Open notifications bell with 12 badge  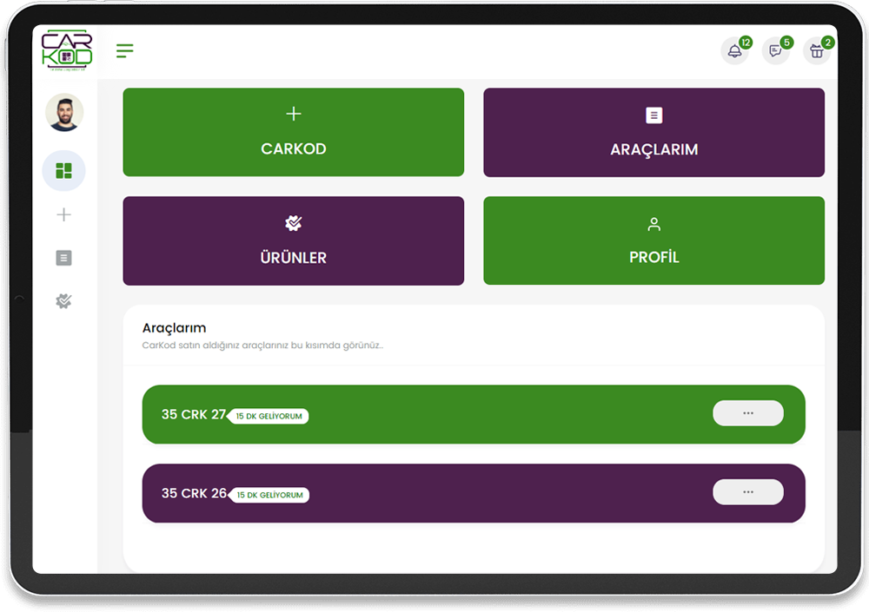click(734, 51)
